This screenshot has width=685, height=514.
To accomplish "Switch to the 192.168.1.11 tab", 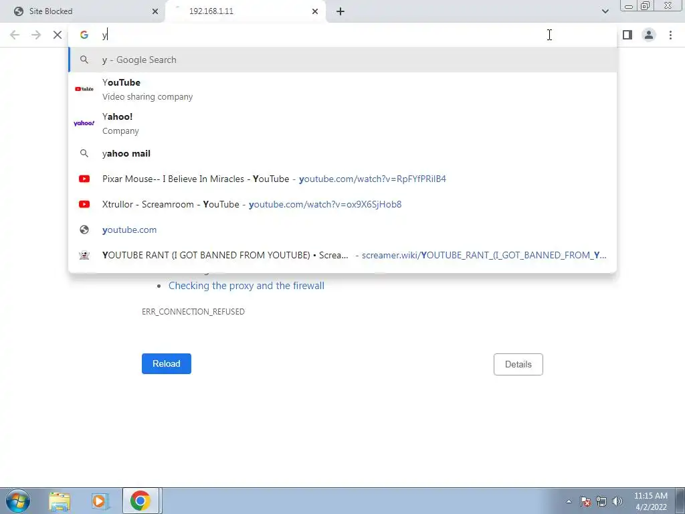I will tap(246, 11).
